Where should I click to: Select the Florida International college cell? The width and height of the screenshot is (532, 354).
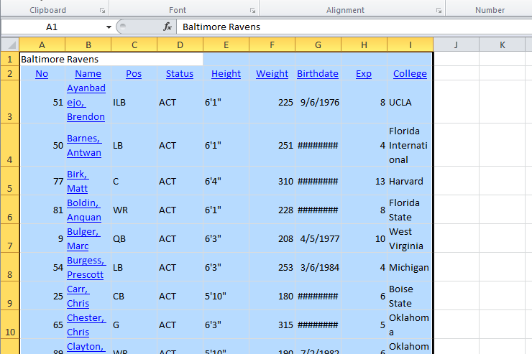pos(410,145)
